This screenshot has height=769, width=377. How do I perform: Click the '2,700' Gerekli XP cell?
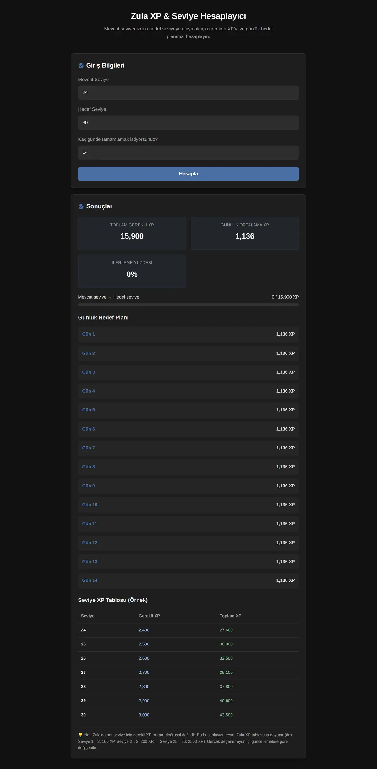click(144, 673)
